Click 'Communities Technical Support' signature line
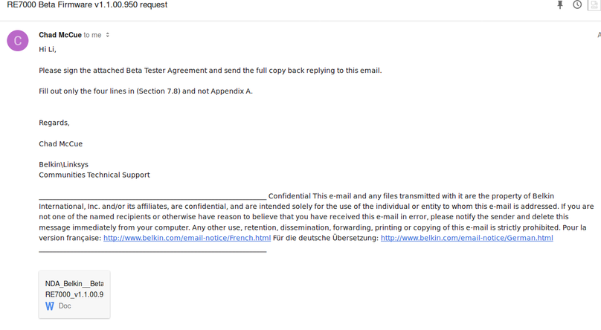The image size is (601, 330). click(x=94, y=175)
